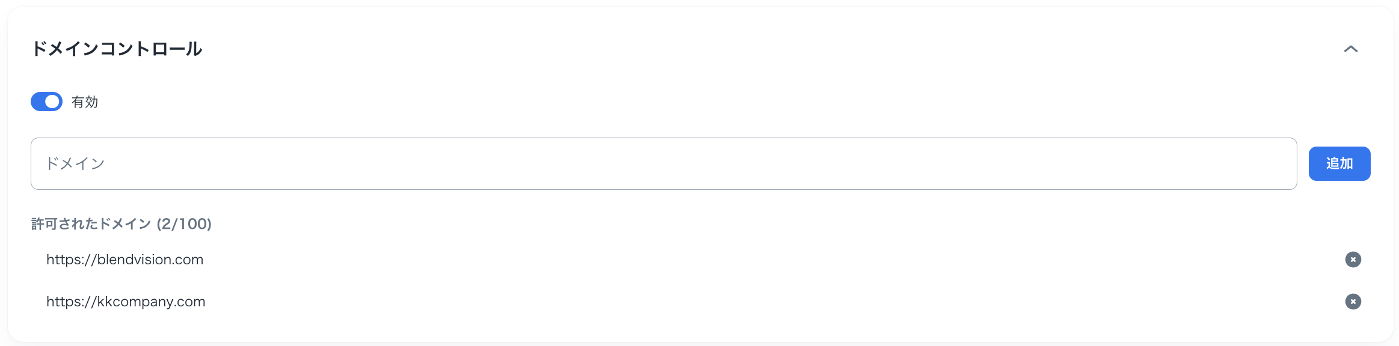Hide the domain control section using the up arrow
1399x346 pixels.
click(x=1350, y=49)
